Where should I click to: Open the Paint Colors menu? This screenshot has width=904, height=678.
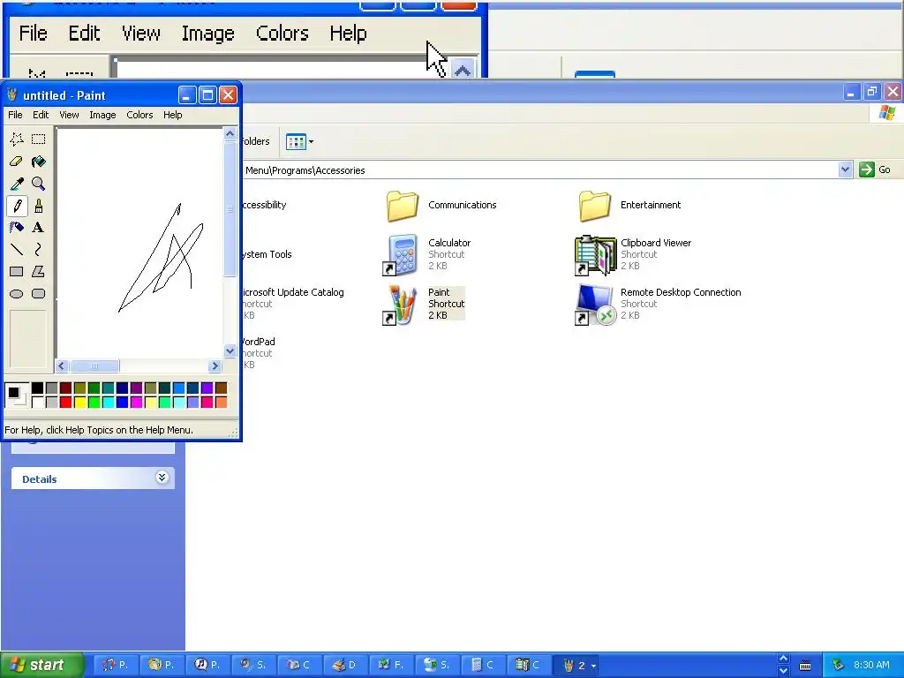[139, 115]
